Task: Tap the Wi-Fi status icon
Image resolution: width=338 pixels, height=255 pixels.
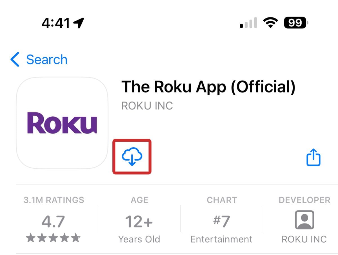Action: click(270, 22)
